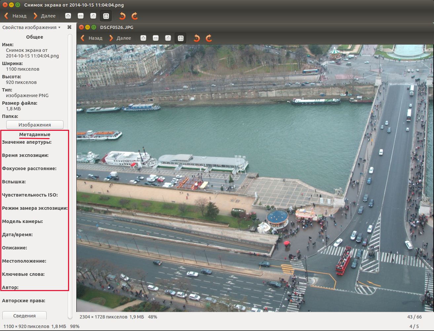Click Далее in the DSCF0526.JPG window
This screenshot has height=331, width=434.
120,38
